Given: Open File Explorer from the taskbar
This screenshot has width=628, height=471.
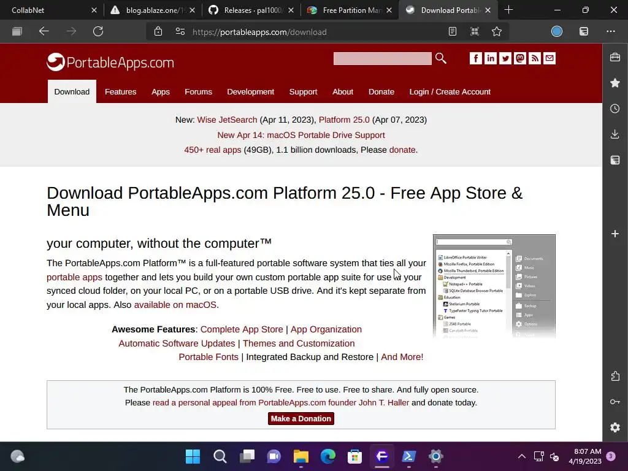Looking at the screenshot, I should [x=301, y=456].
